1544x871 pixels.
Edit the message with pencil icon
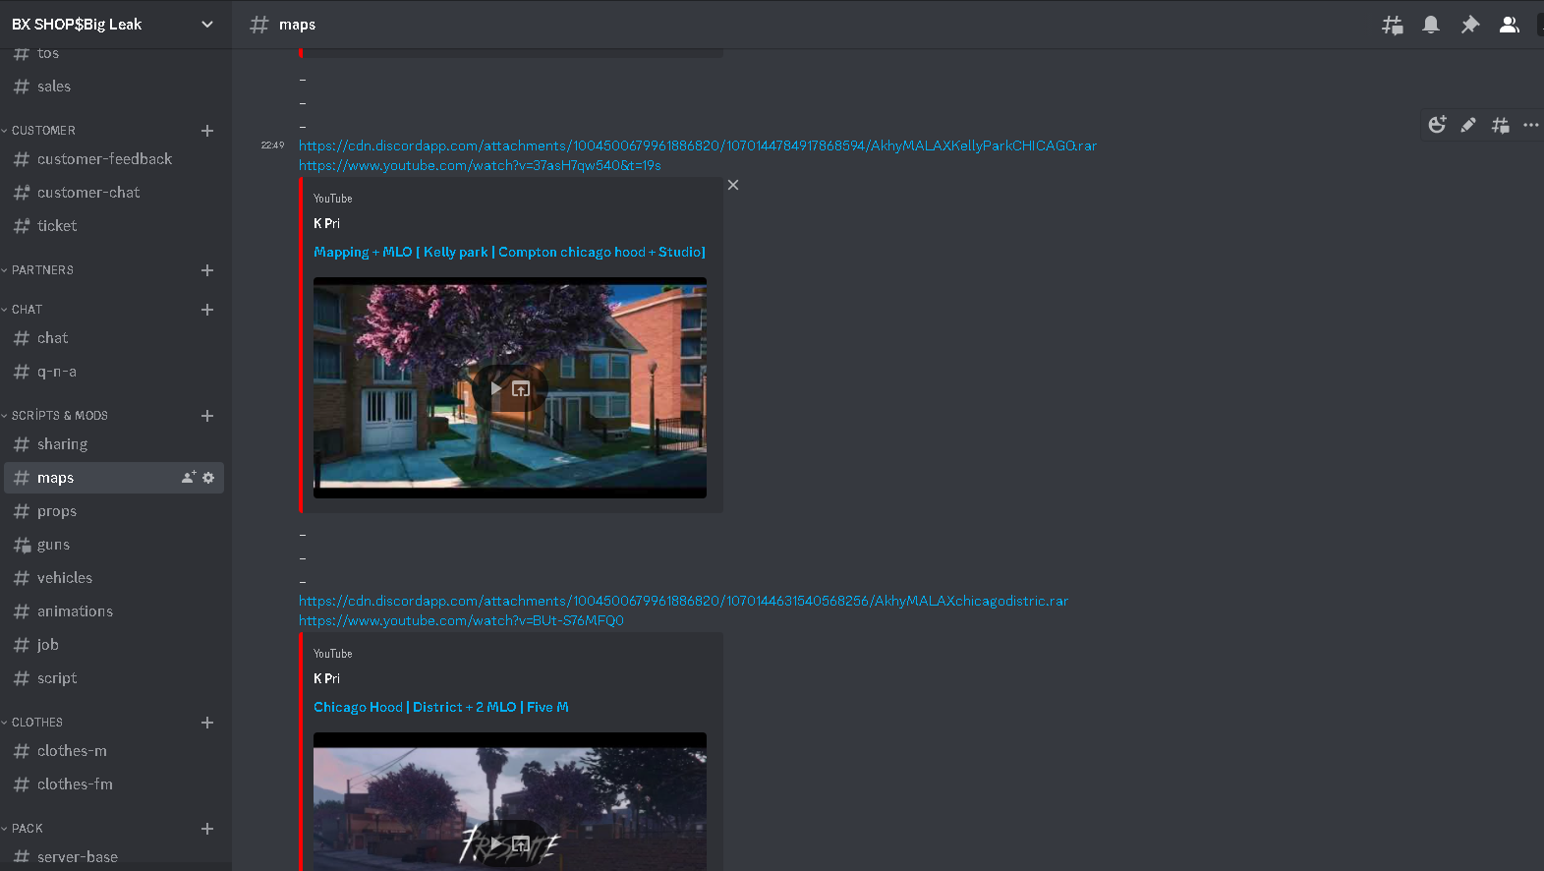(1468, 125)
